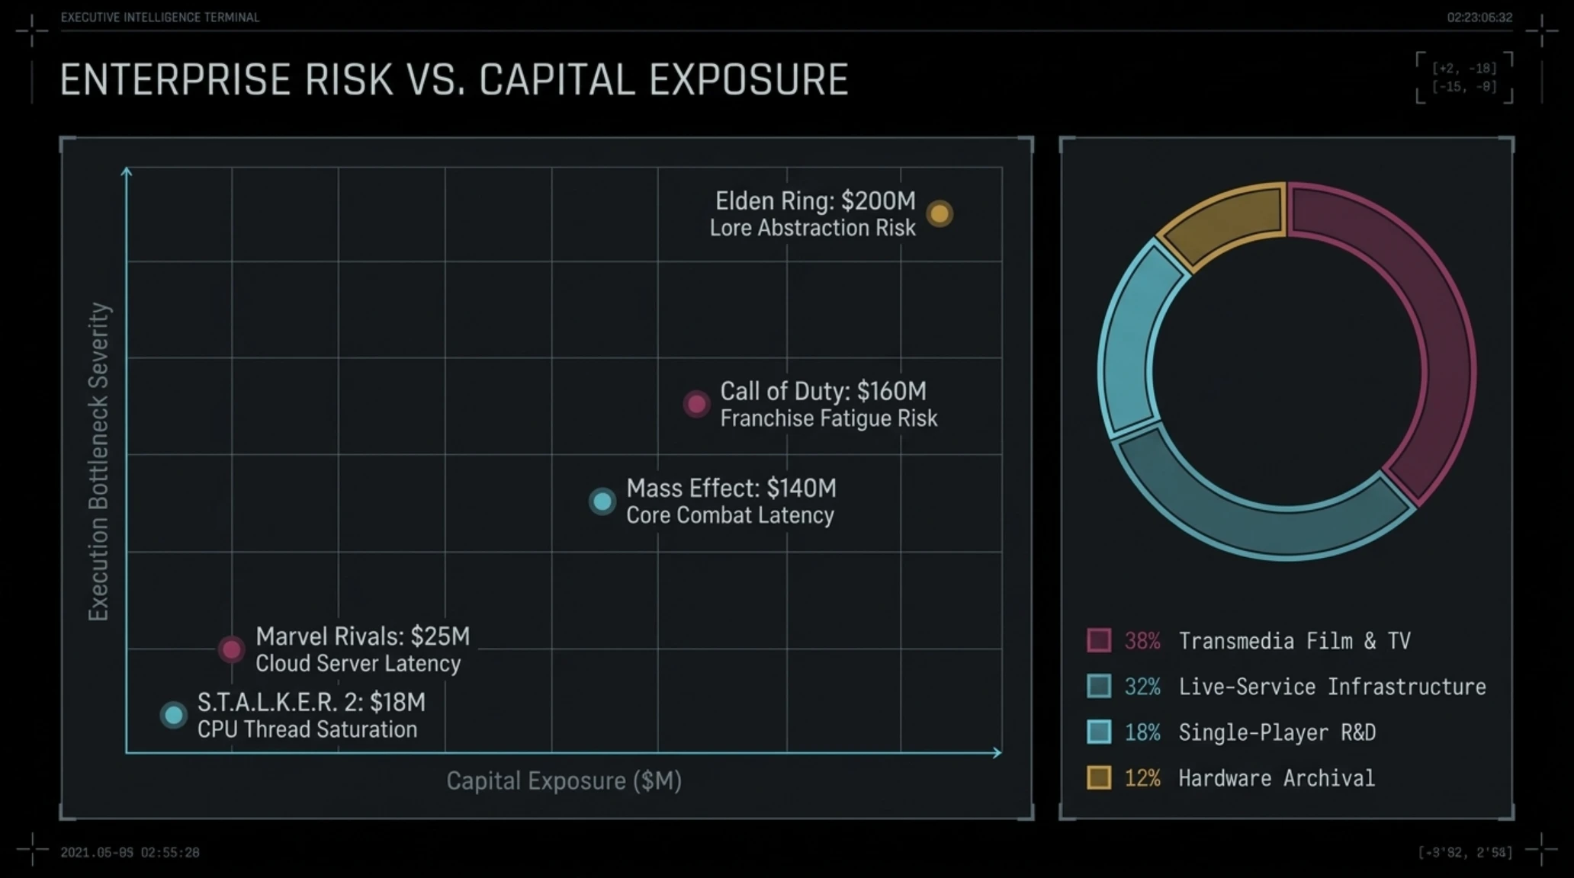Click the coordinate bracket widget at top right
1574x878 pixels.
(x=1464, y=78)
